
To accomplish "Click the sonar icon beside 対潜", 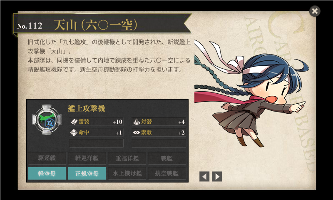I will [x=137, y=122].
